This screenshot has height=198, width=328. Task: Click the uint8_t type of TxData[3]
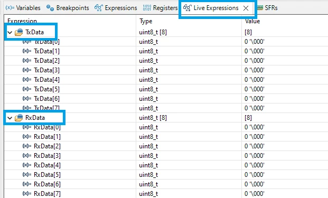(x=148, y=70)
